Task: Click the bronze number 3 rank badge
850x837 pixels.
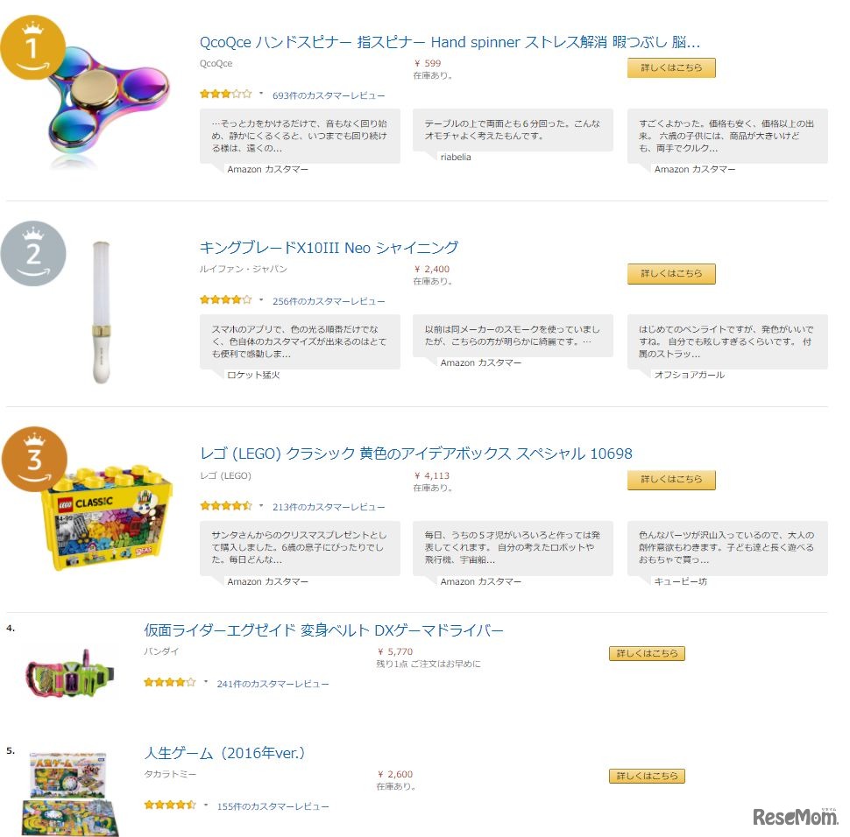Action: point(33,459)
